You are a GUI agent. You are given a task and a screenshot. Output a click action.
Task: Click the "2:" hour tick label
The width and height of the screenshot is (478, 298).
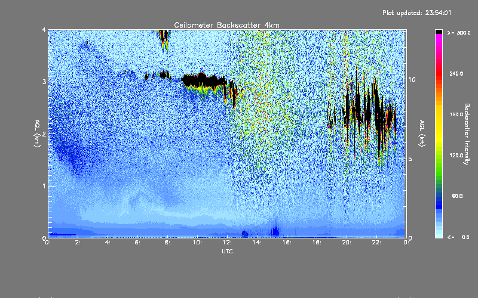point(78,243)
